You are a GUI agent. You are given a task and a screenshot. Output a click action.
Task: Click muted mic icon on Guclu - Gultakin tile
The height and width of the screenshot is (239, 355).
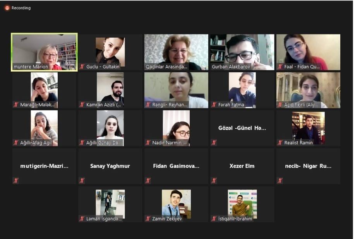(x=82, y=67)
